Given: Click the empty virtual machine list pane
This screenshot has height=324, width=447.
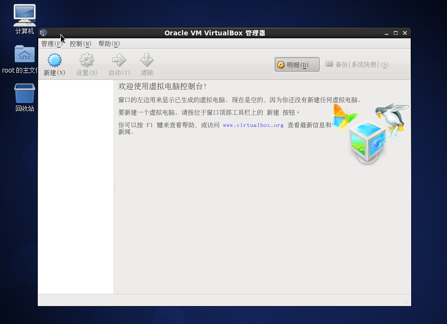Looking at the screenshot, I should pyautogui.click(x=75, y=187).
